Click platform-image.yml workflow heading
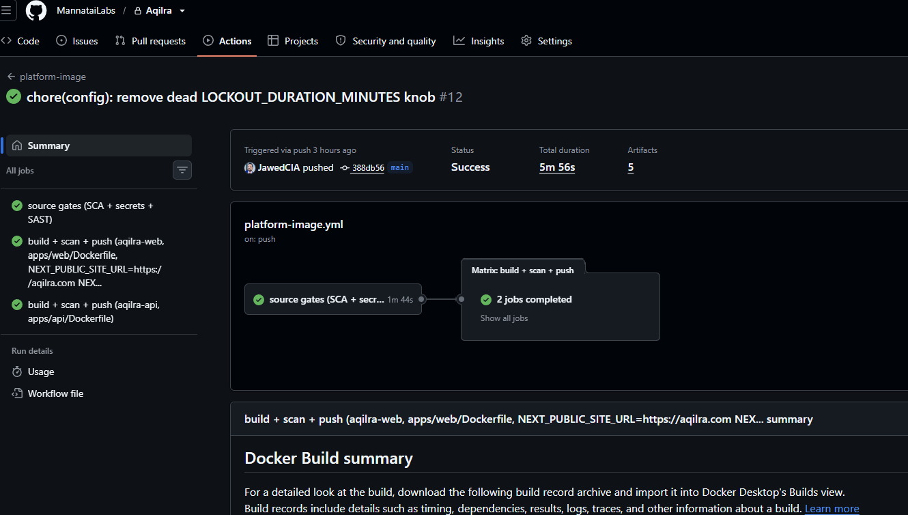This screenshot has height=515, width=908. (x=294, y=224)
